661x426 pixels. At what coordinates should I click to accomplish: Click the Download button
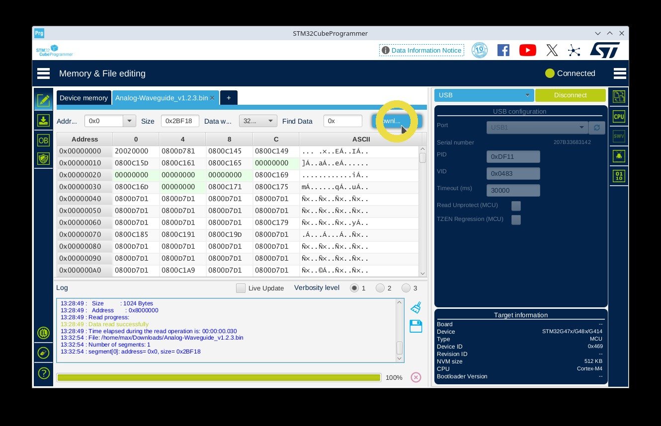point(397,121)
